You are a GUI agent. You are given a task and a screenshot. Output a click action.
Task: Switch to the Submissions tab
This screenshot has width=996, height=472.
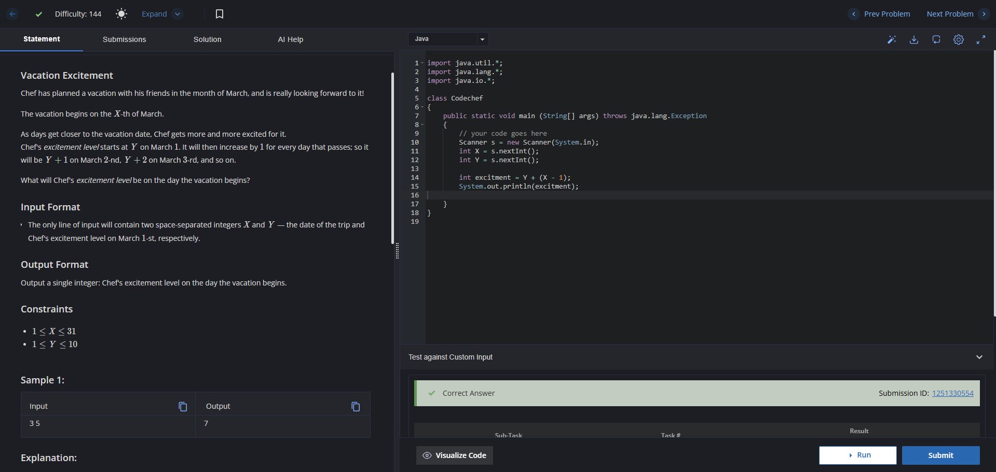tap(124, 39)
